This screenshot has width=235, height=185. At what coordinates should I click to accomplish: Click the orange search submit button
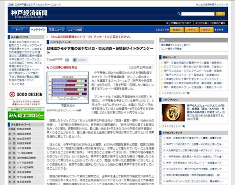click(220, 14)
